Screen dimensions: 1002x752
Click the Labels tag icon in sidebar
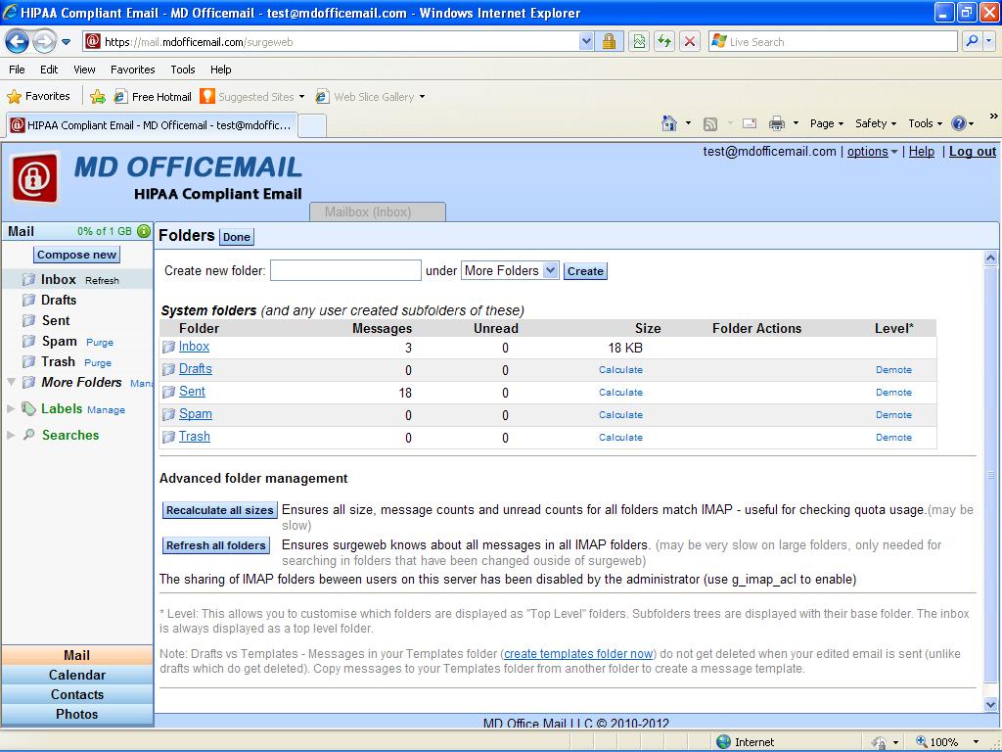pyautogui.click(x=29, y=409)
